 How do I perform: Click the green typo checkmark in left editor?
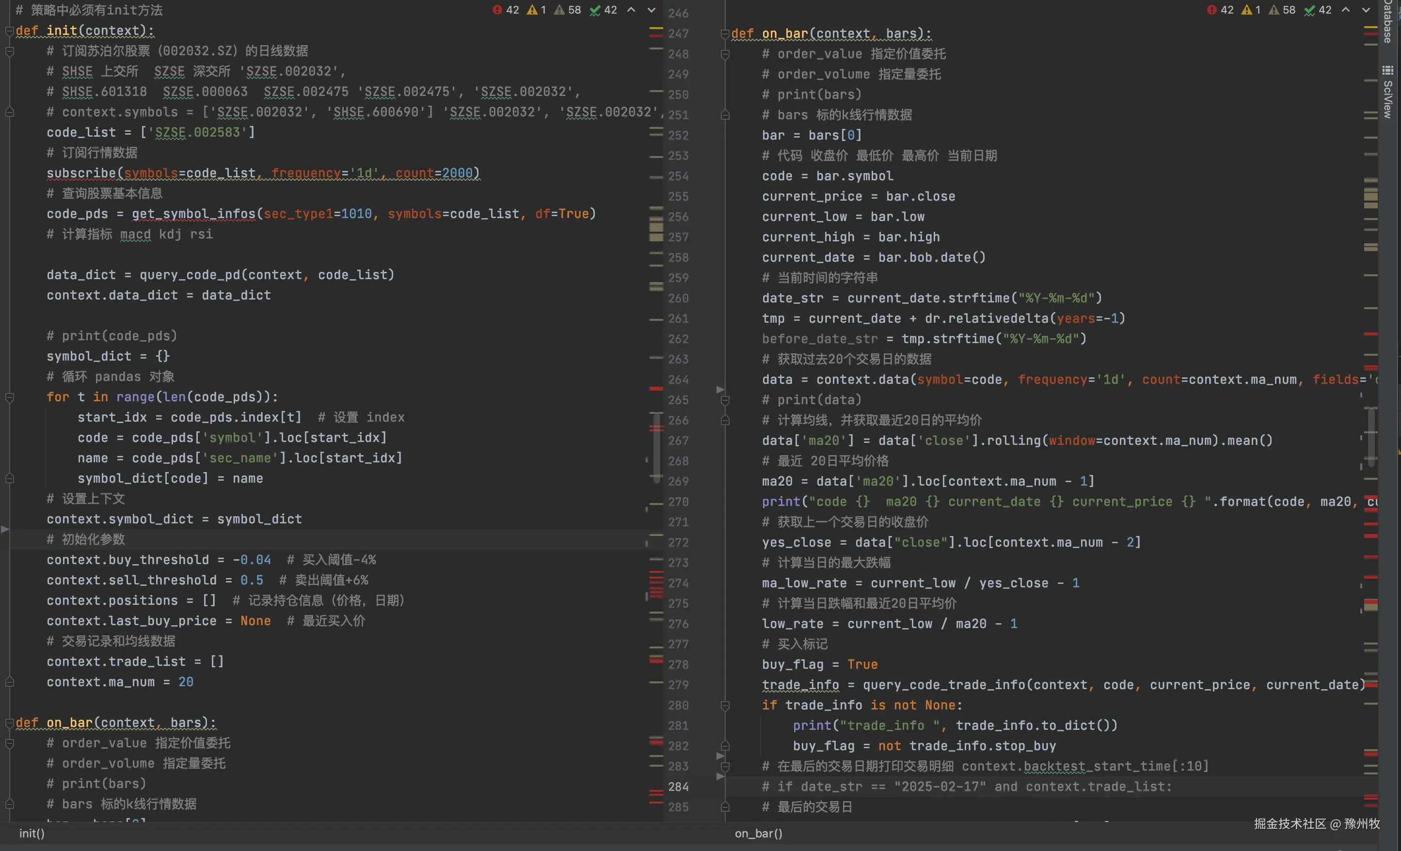(x=595, y=10)
